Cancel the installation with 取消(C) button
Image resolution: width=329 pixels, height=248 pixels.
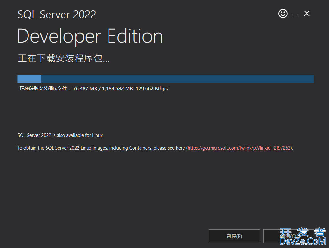[x=289, y=236]
